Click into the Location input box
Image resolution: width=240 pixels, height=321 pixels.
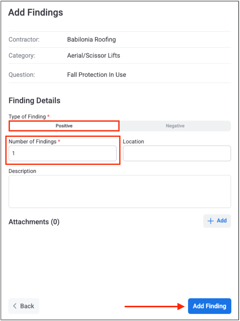pos(177,153)
